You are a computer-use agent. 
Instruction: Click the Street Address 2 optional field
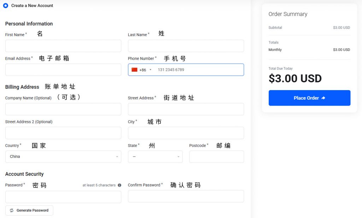63,133
